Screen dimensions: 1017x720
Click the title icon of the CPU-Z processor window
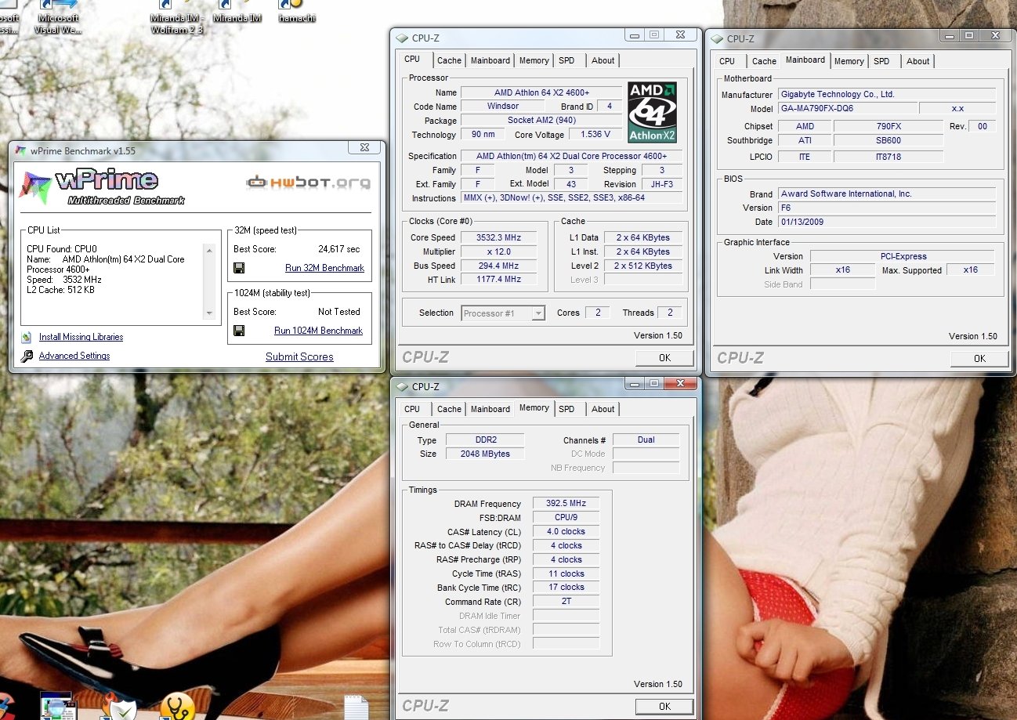click(402, 38)
